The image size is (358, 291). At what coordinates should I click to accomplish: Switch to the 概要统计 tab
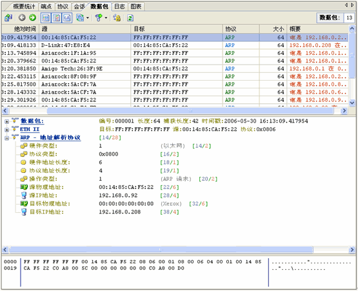[24, 6]
